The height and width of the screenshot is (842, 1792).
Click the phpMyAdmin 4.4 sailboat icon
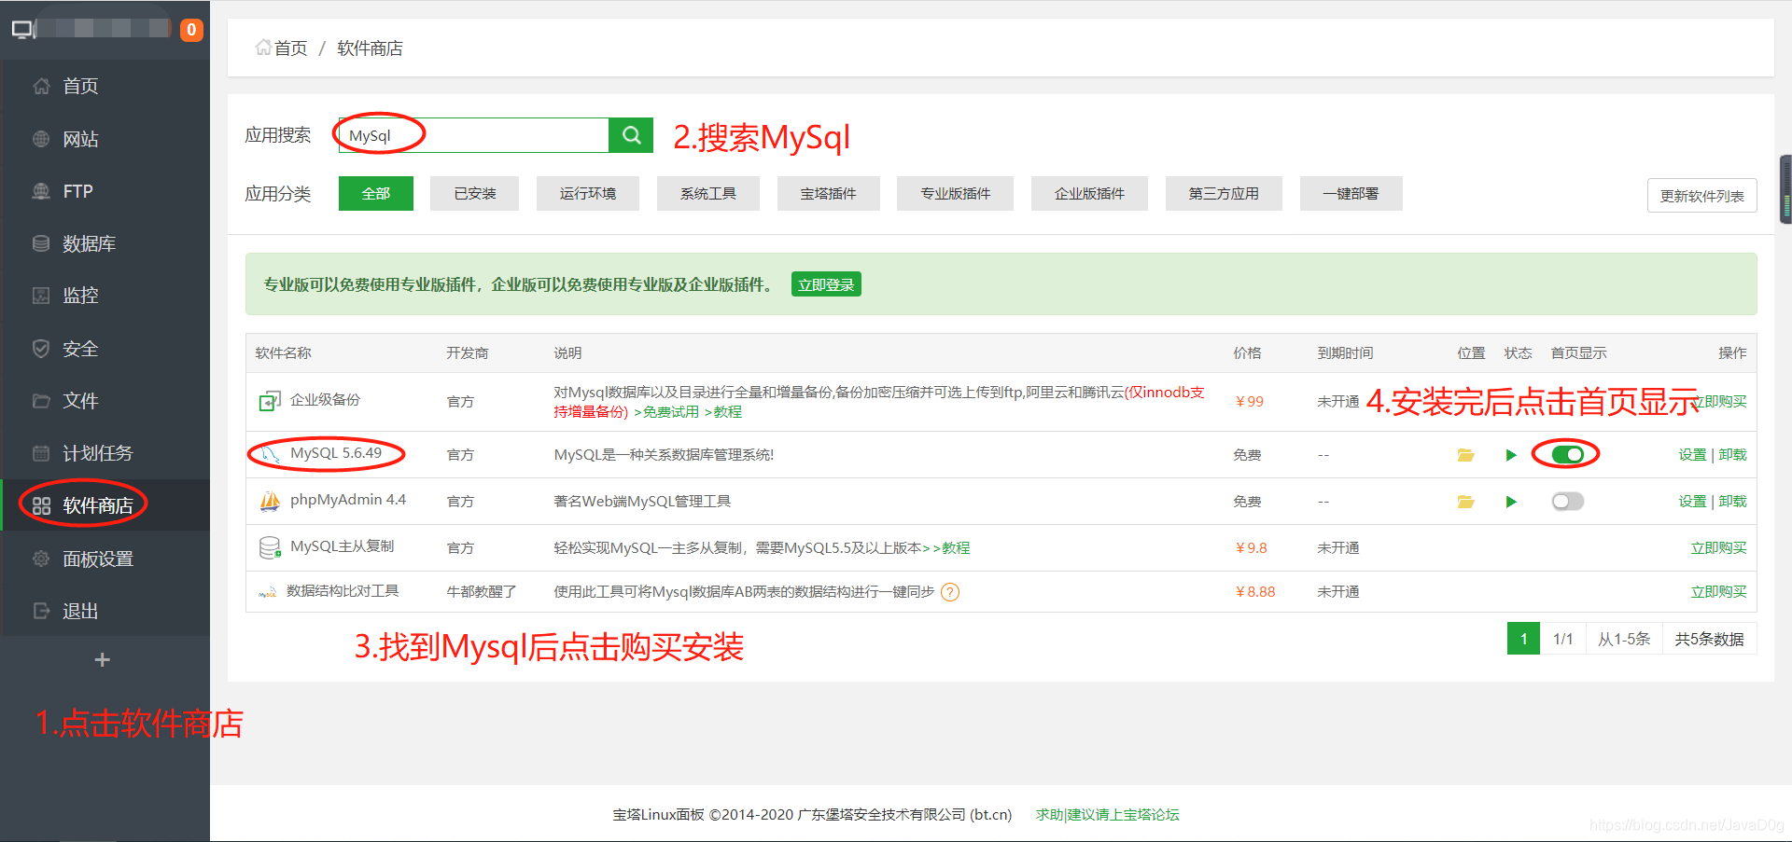pos(270,502)
